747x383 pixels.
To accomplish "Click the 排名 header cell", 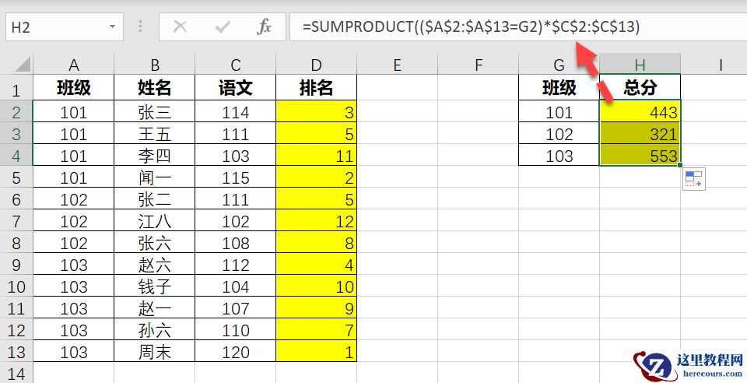I will point(316,88).
